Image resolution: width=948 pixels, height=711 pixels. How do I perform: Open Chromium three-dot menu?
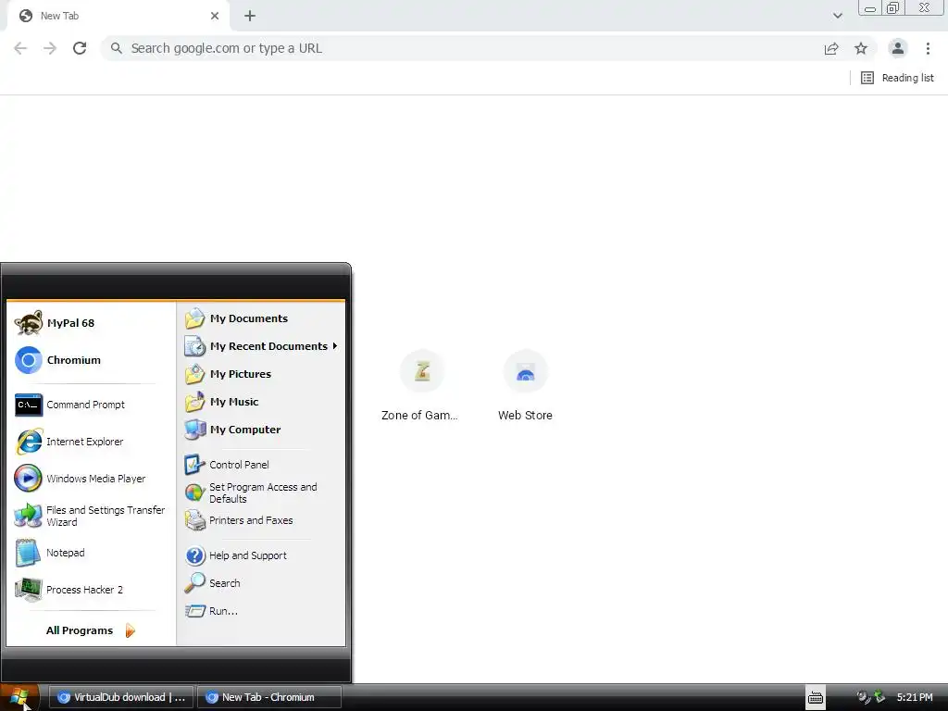click(x=928, y=48)
